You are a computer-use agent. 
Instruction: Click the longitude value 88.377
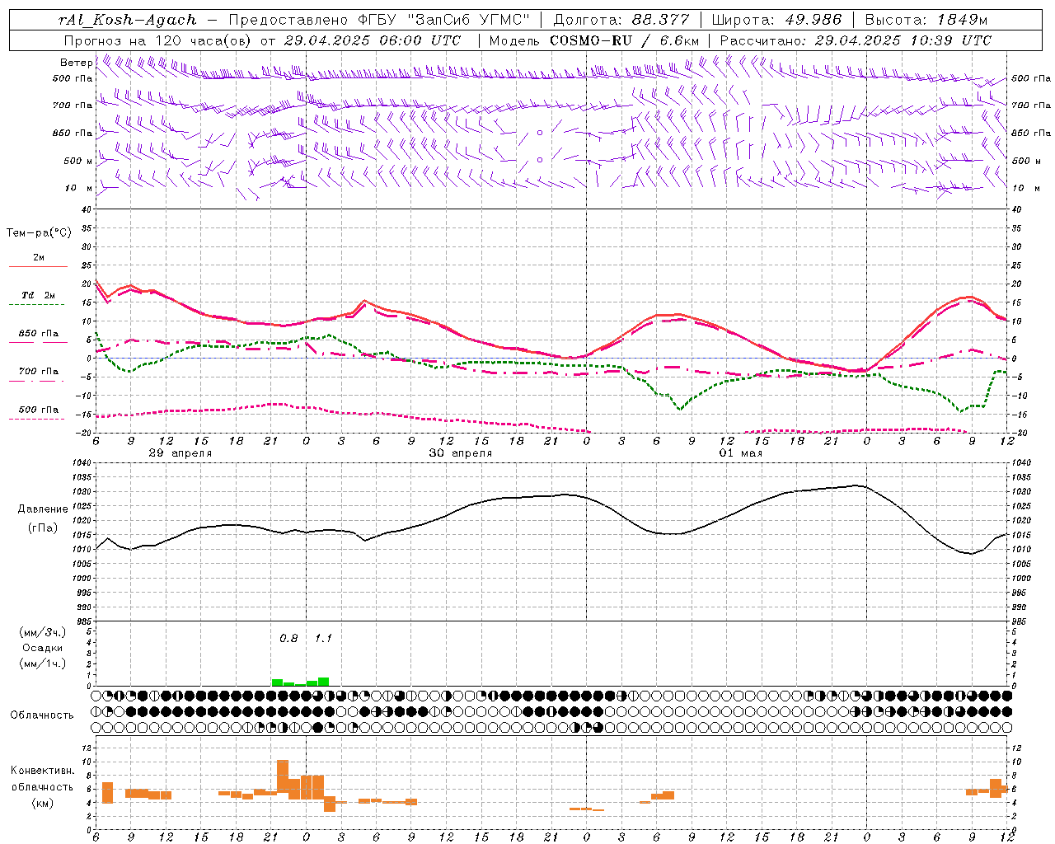661,20
